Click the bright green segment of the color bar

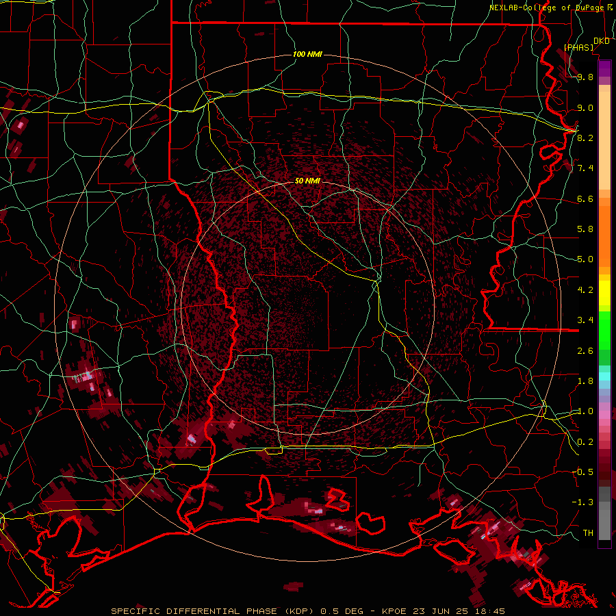click(x=604, y=330)
